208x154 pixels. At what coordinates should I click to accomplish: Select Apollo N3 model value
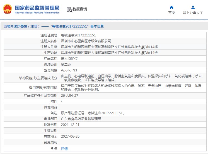coord(69,70)
